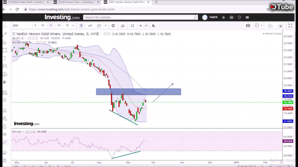
Task: Select the 1h interval
Action: (43, 26)
